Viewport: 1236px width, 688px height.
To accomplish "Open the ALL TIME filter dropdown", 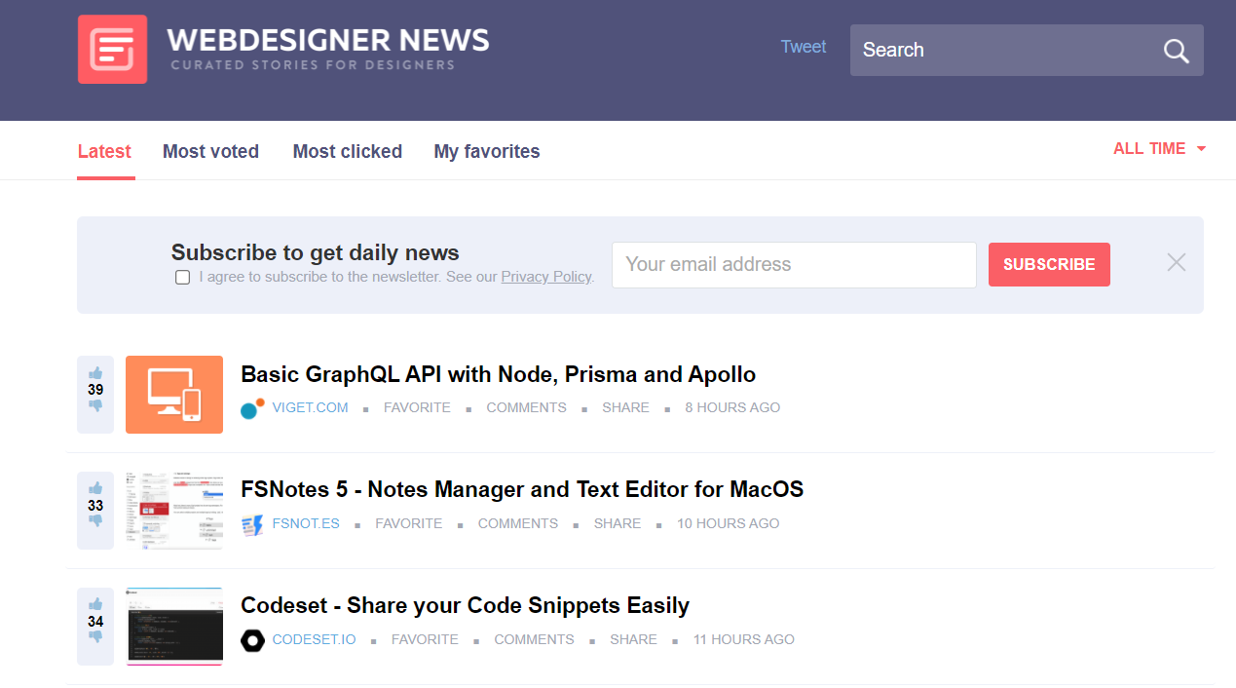I will coord(1159,148).
